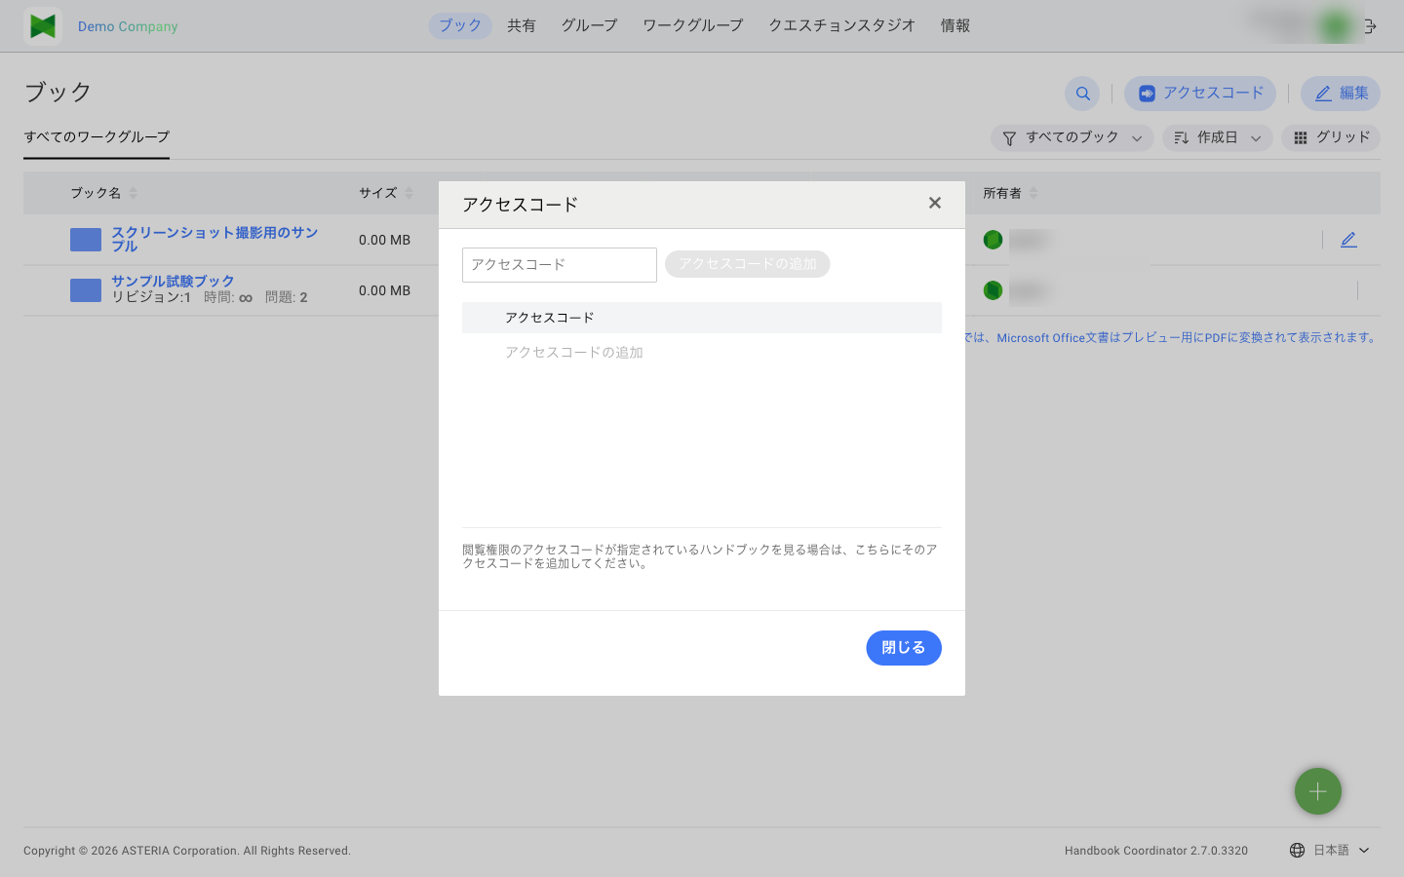The image size is (1404, 877).
Task: Click the globe language icon
Action: coord(1297,851)
